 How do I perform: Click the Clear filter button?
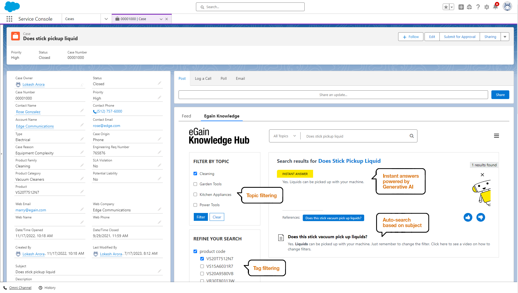click(x=217, y=217)
